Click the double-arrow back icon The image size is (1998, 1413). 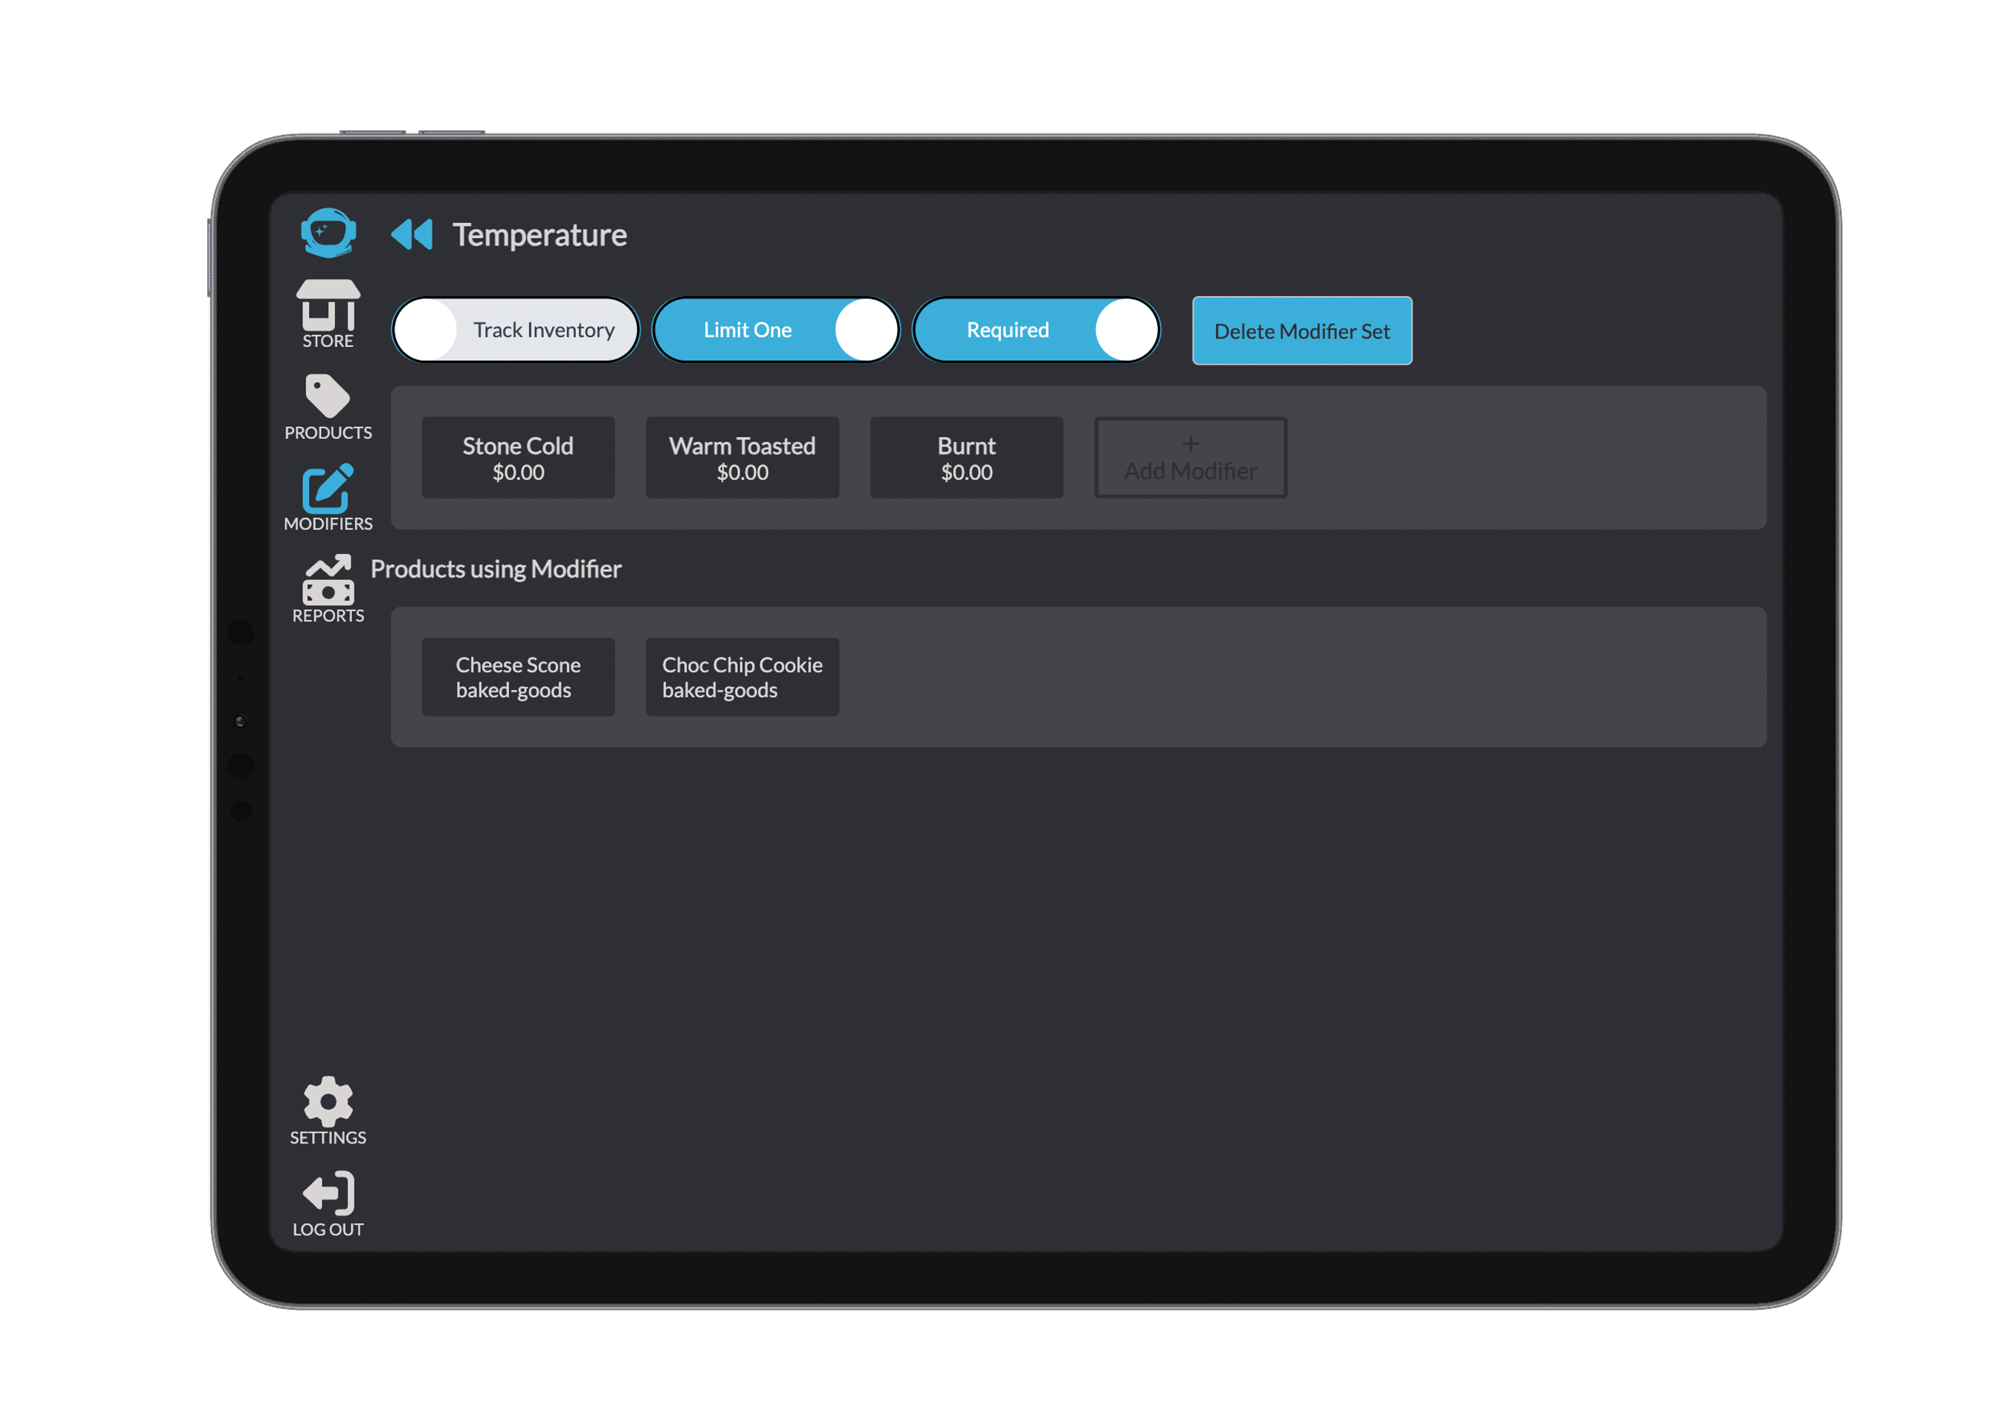412,234
